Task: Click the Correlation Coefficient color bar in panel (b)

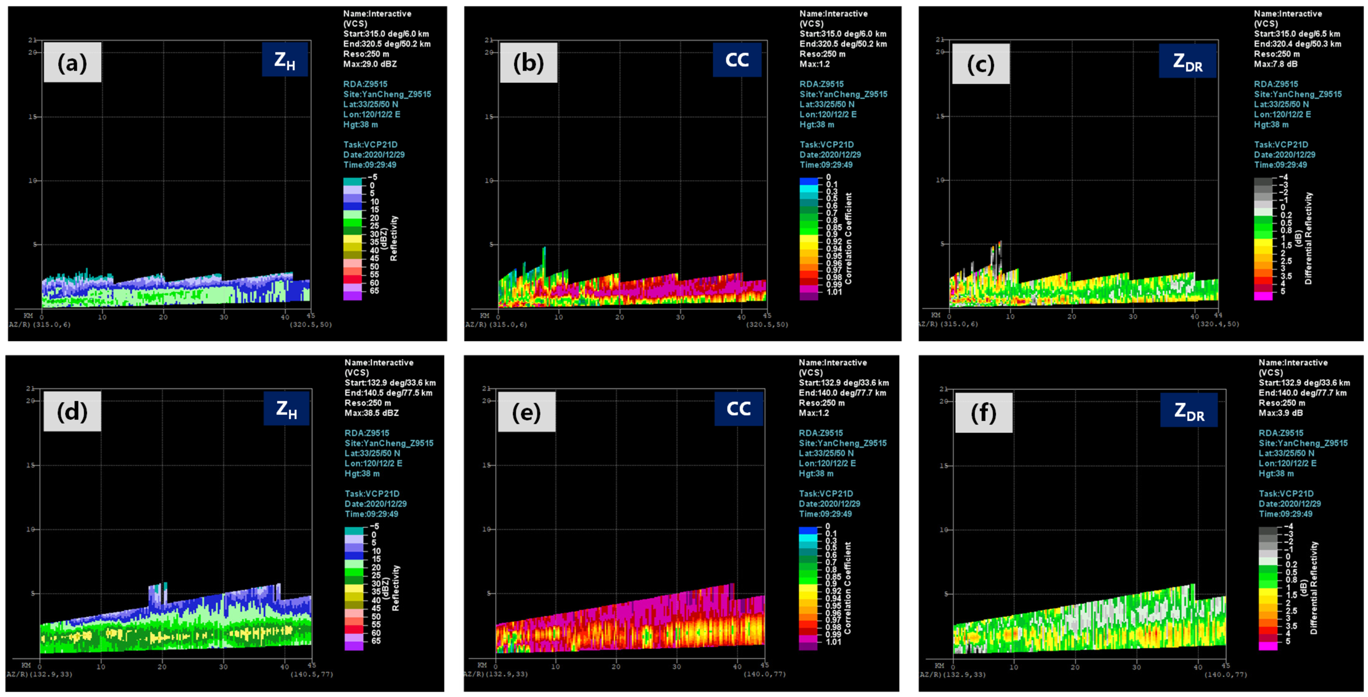Action: tap(808, 239)
